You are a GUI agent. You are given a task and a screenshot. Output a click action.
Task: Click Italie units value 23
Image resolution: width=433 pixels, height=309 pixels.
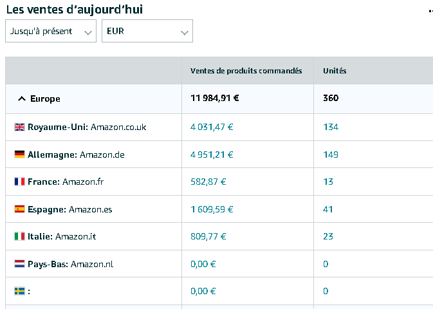(328, 236)
